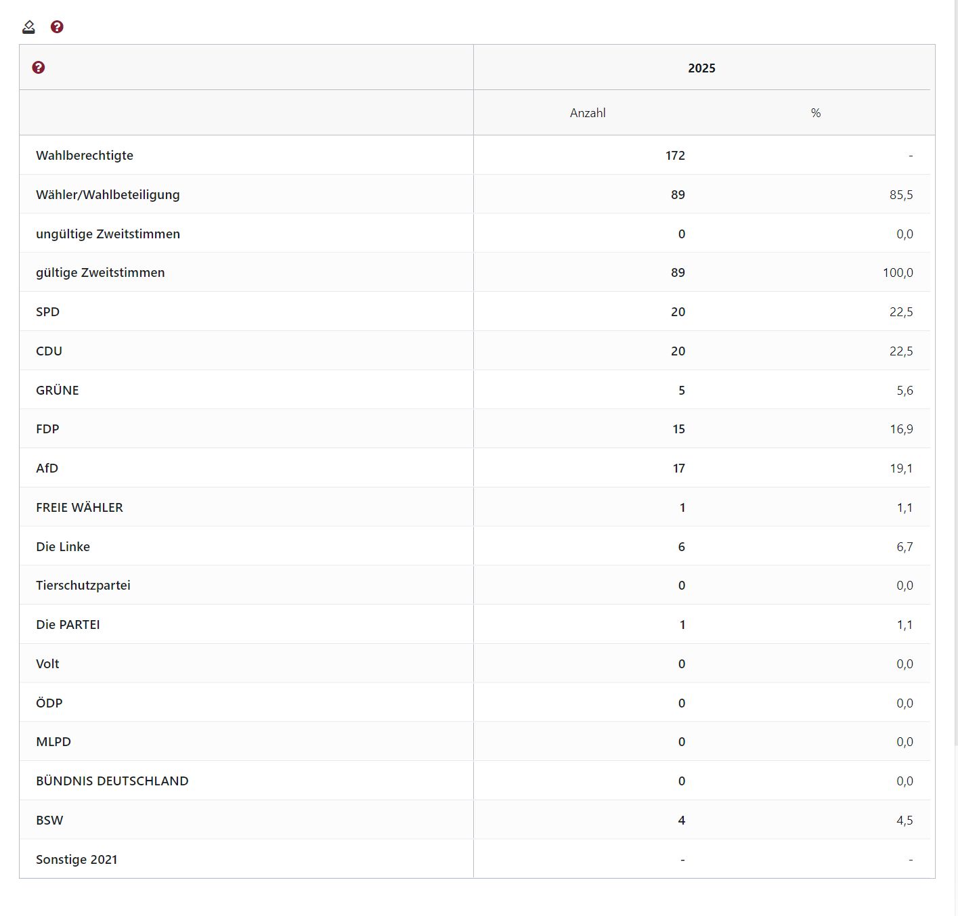Select the Die Linke row label
Screen dimensions: 958x916
(x=63, y=546)
